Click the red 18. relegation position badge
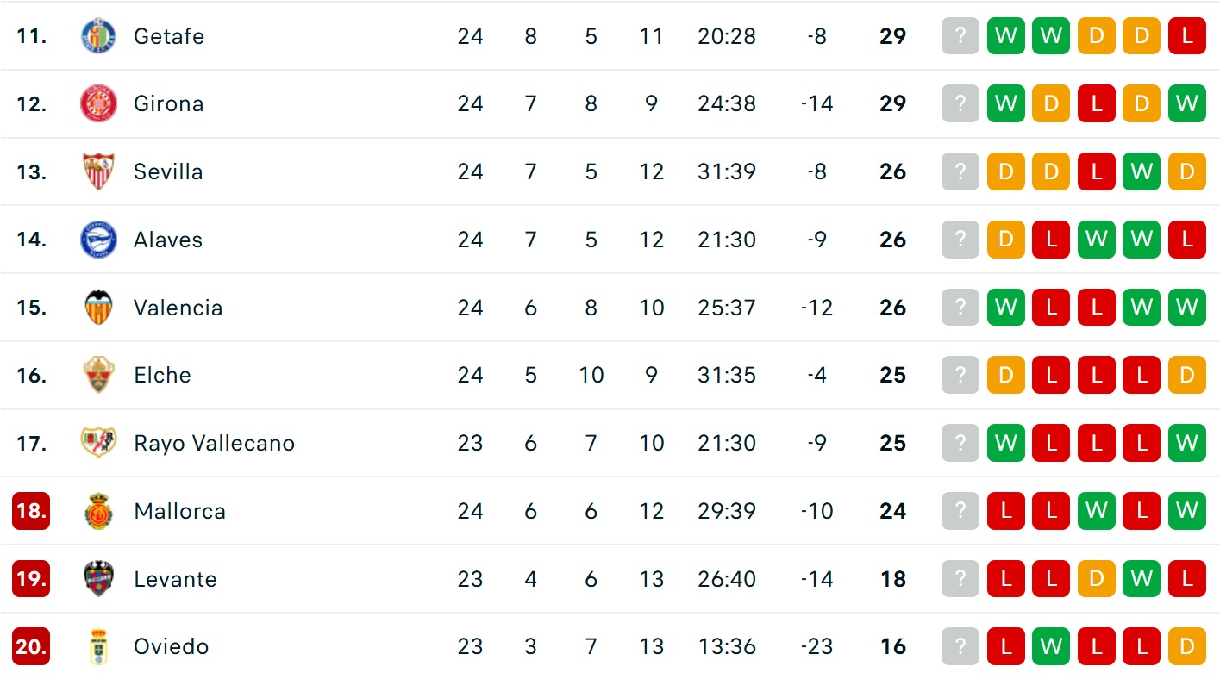This screenshot has height=679, width=1220. [31, 511]
